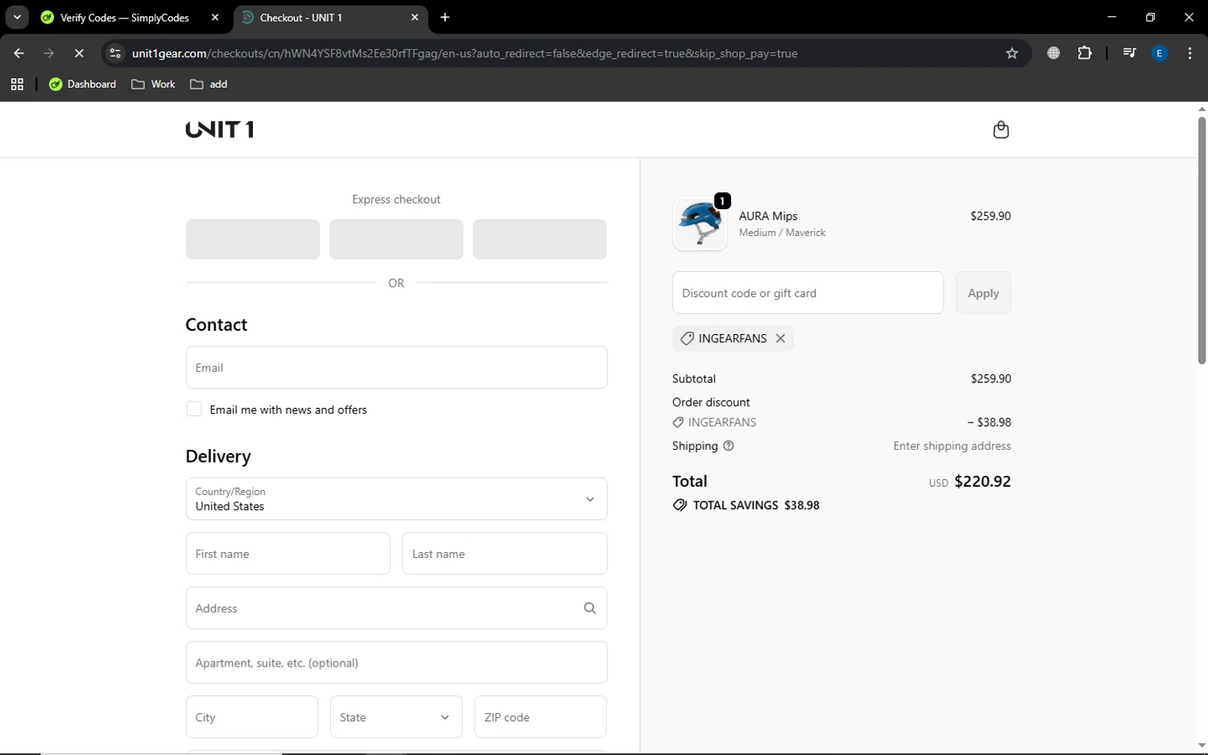Click the Last name field
This screenshot has height=755, width=1208.
tap(505, 554)
